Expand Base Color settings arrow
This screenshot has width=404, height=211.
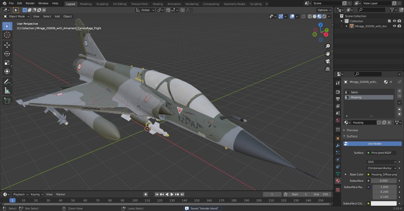click(x=346, y=174)
